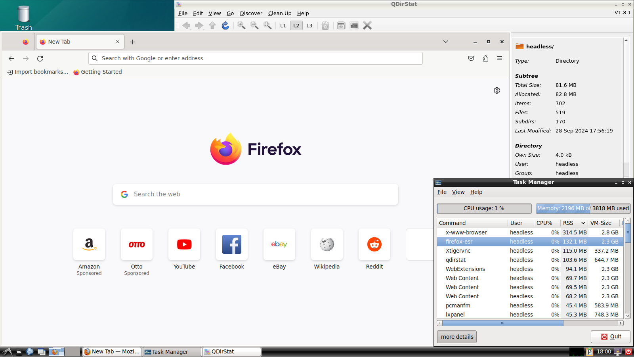Select the firefox-esr process row
634x357 pixels.
pos(530,242)
